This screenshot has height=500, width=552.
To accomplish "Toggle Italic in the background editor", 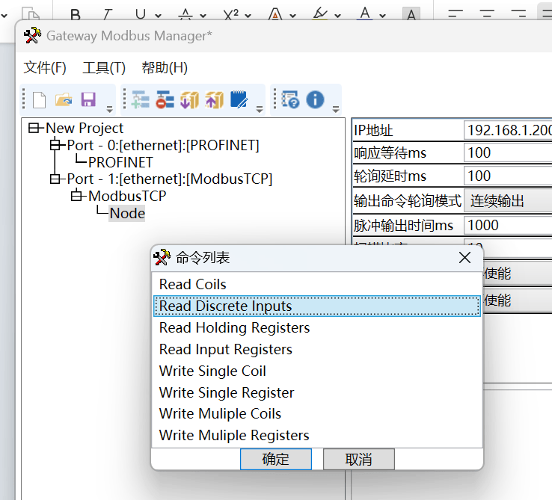I will [107, 15].
